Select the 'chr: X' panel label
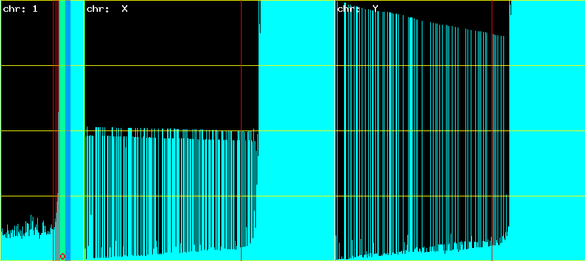Screen dimensions: 585x261 (106, 9)
